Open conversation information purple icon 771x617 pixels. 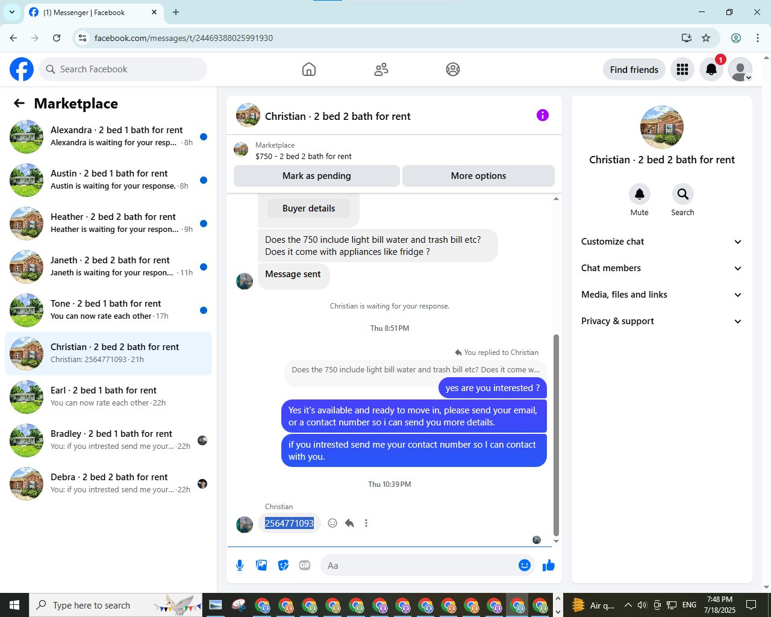pos(543,115)
